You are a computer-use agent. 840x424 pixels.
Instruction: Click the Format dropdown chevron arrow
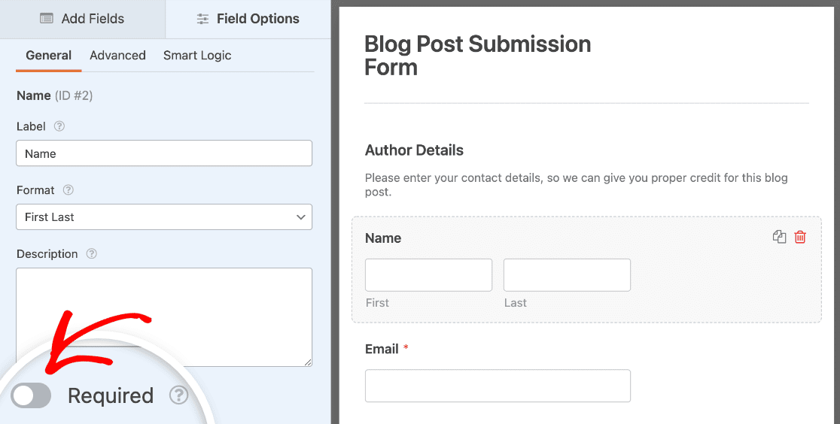coord(300,217)
